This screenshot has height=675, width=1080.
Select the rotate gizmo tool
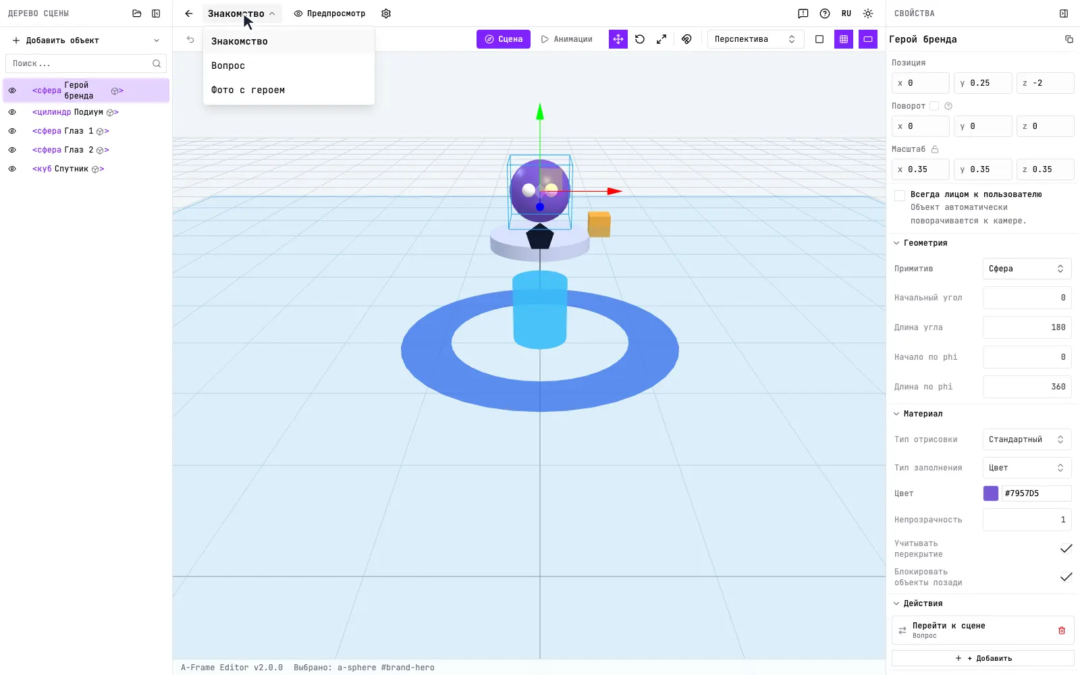[640, 39]
